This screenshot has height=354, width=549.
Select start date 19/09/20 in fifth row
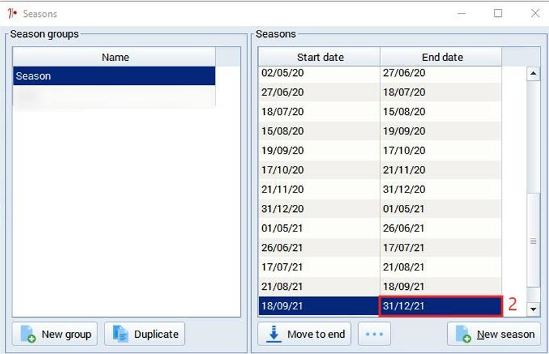pos(319,150)
